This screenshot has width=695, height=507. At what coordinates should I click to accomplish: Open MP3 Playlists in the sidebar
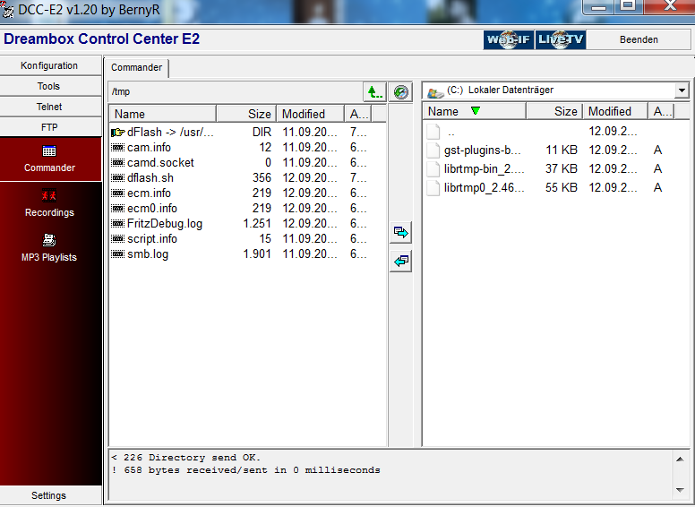point(49,248)
